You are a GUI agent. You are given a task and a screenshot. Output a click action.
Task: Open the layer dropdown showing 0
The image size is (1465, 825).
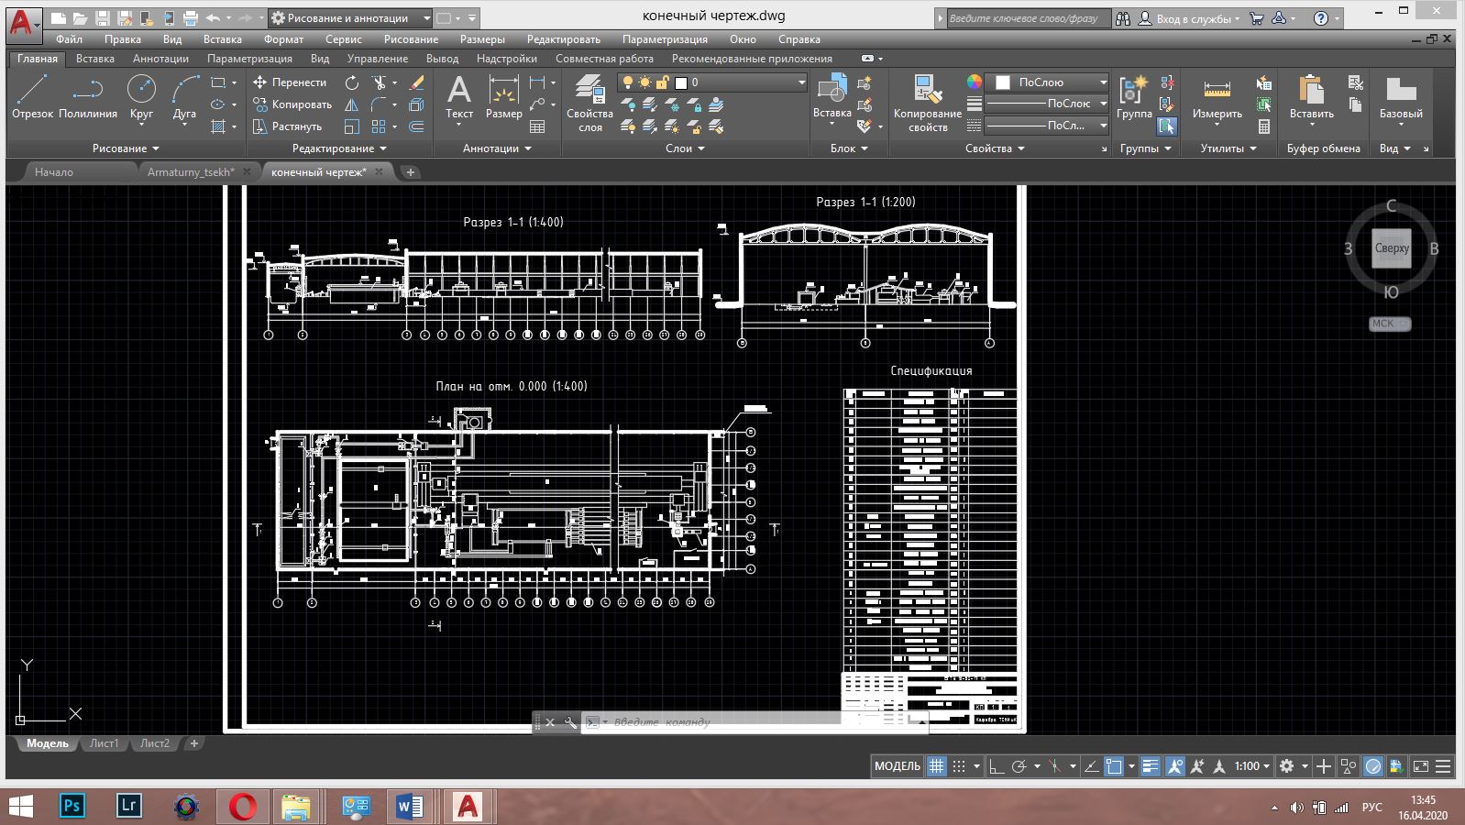point(712,82)
